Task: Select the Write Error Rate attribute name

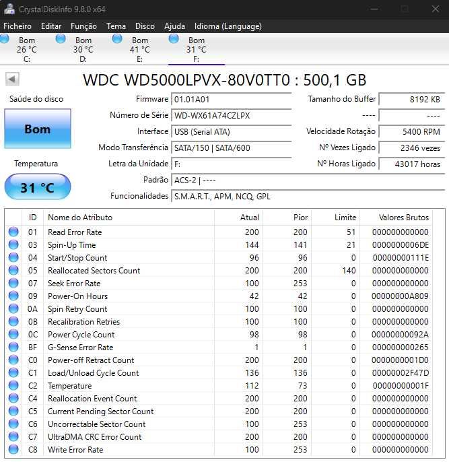Action: click(75, 450)
